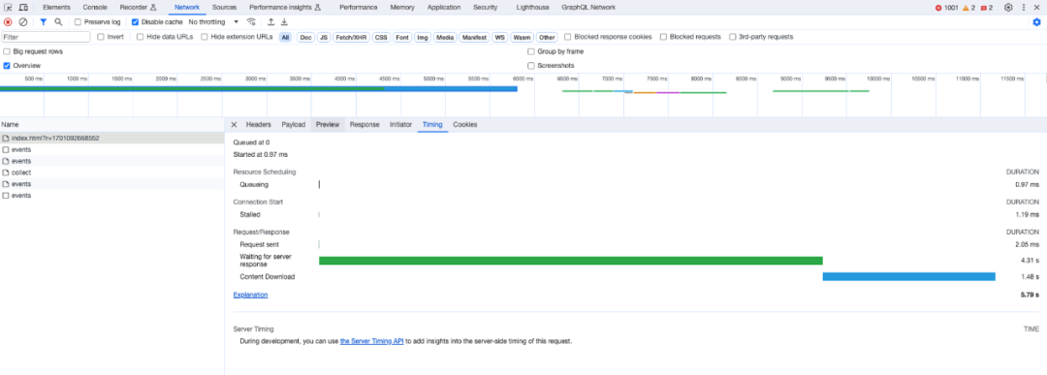Filter requests by CSS type
The height and width of the screenshot is (375, 1047).
click(x=381, y=38)
